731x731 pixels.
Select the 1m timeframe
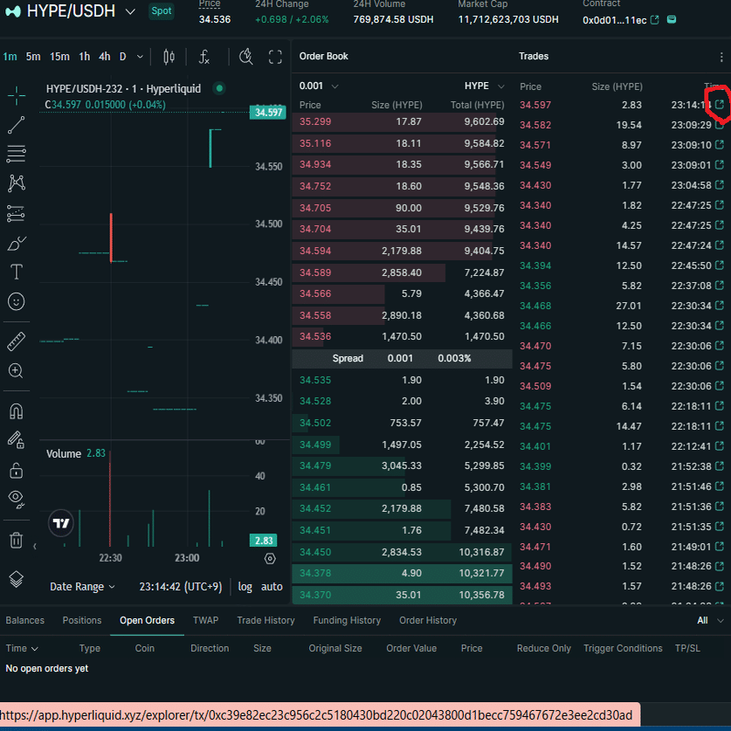[x=10, y=57]
